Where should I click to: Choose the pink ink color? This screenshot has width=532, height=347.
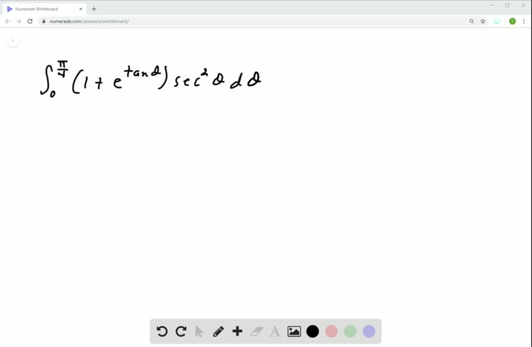(331, 331)
